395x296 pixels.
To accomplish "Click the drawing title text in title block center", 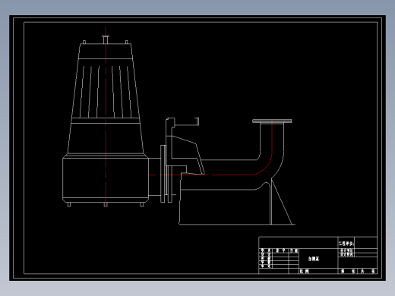I will (x=314, y=259).
